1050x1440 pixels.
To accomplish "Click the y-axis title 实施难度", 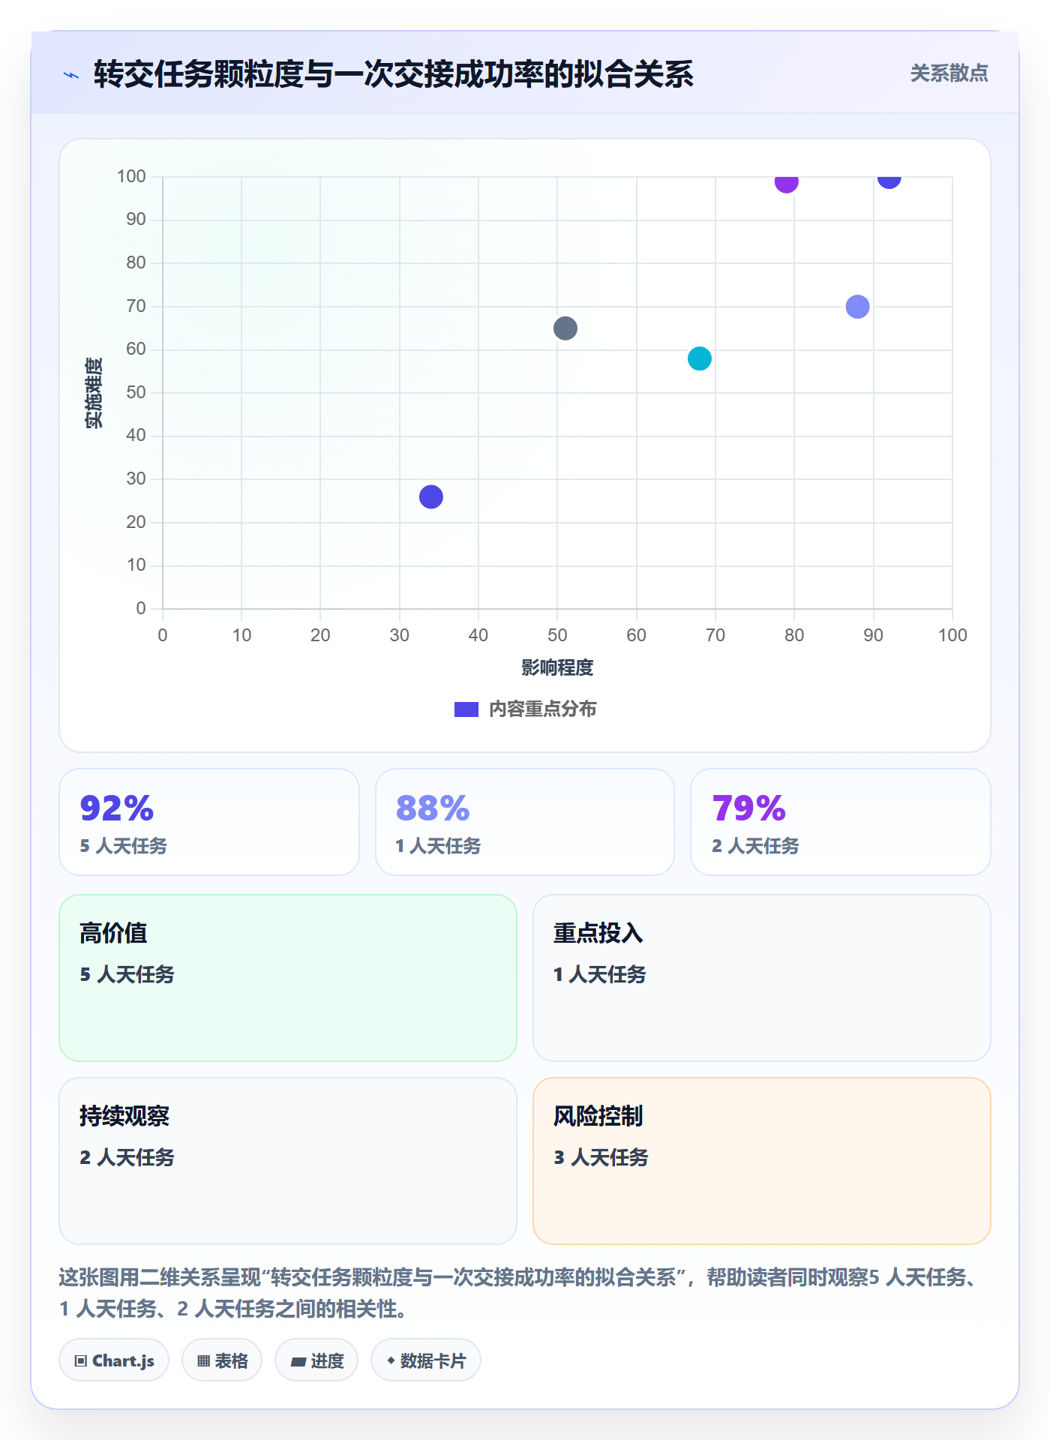I will 94,393.
